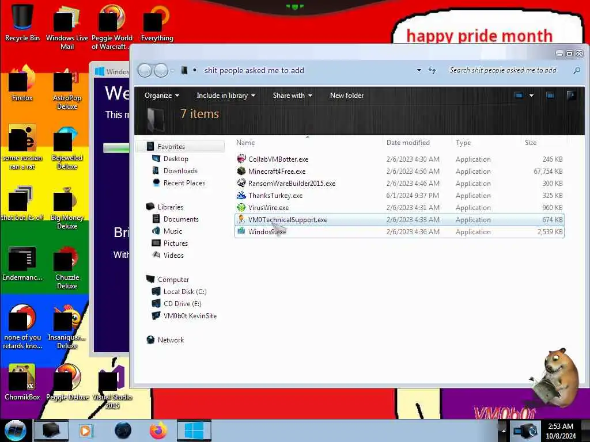Click the search magnifier icon
Screen dimensions: 590x442
point(576,70)
